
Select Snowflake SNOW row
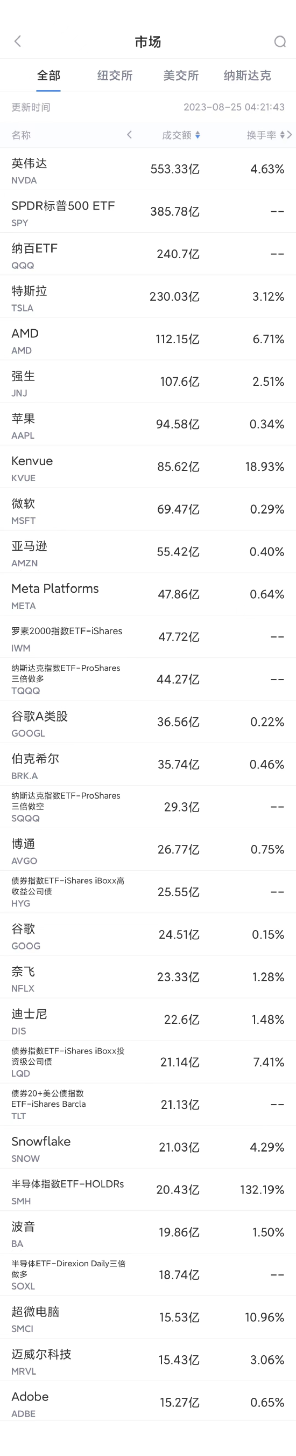(148, 1147)
